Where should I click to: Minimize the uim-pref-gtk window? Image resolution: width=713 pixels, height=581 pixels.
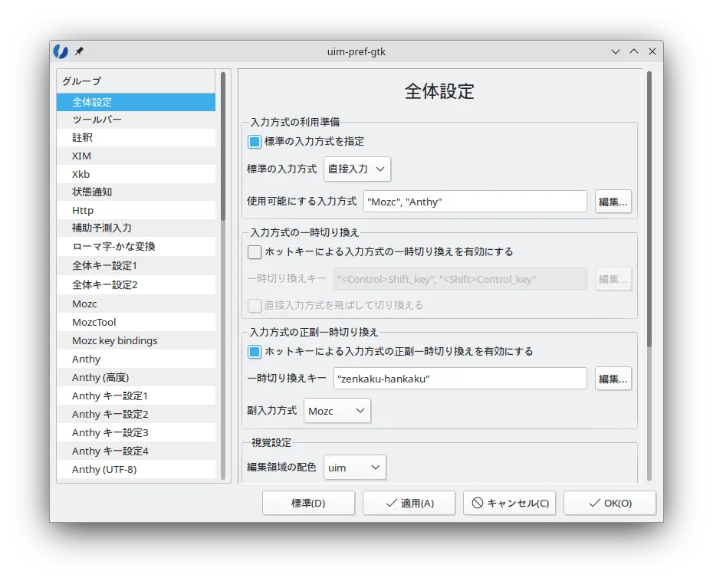click(x=615, y=51)
